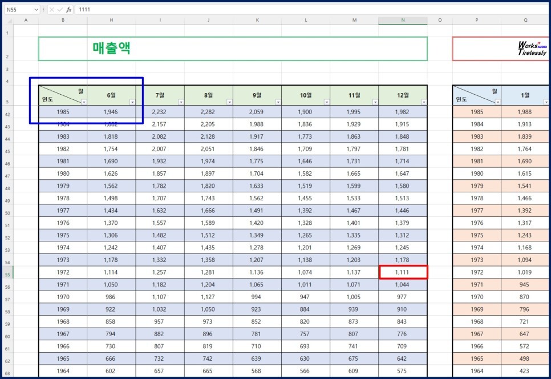
Task: Click the cell containing 986
Action: (111, 297)
